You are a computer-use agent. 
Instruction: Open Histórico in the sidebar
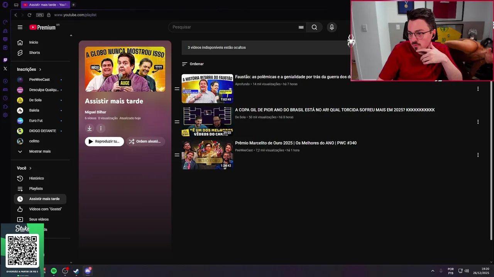(x=40, y=179)
